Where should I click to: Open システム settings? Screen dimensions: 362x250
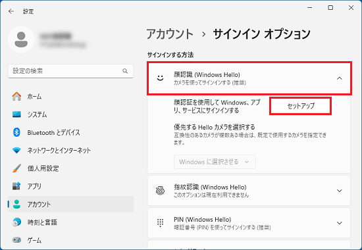pos(70,114)
